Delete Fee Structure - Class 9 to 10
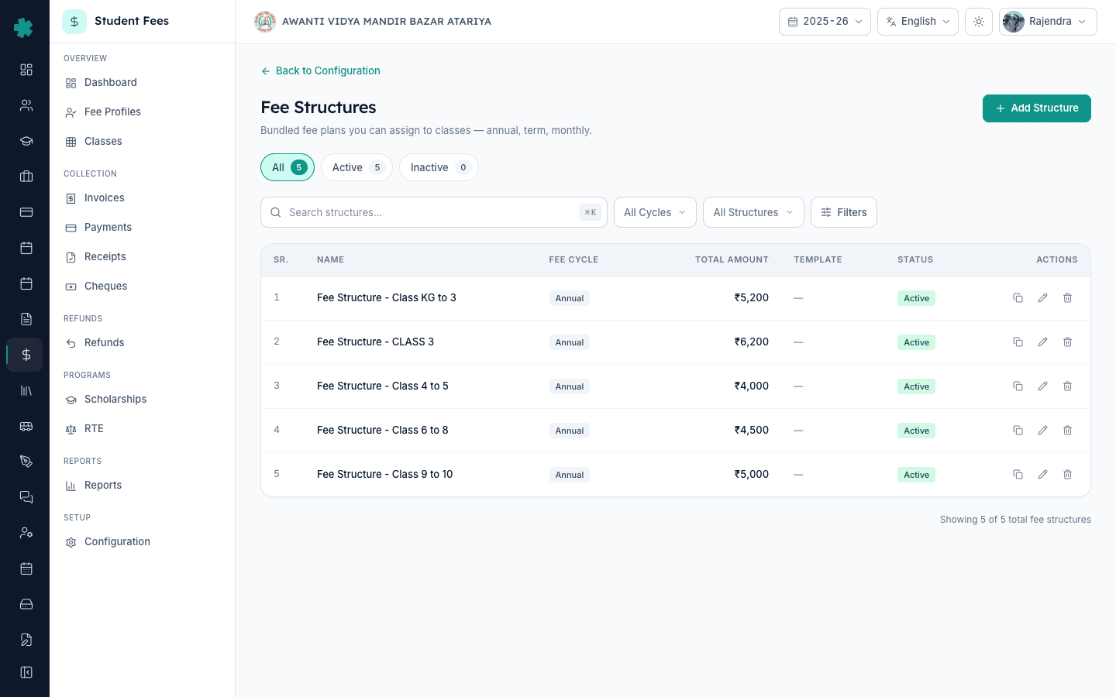 coord(1068,475)
